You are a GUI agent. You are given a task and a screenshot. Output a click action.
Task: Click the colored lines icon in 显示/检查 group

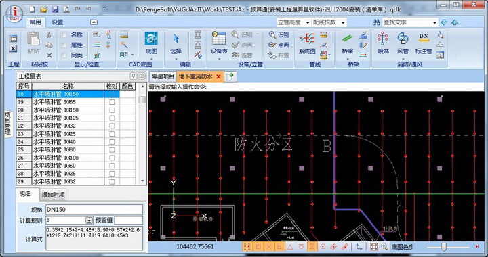(97, 45)
